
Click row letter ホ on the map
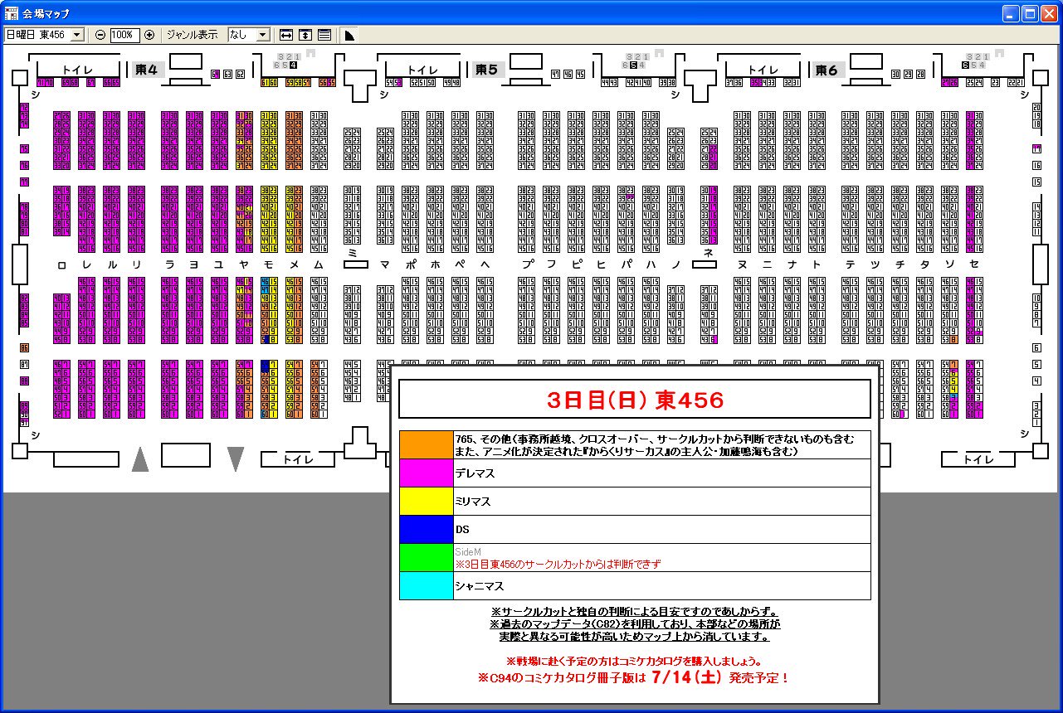pyautogui.click(x=436, y=264)
